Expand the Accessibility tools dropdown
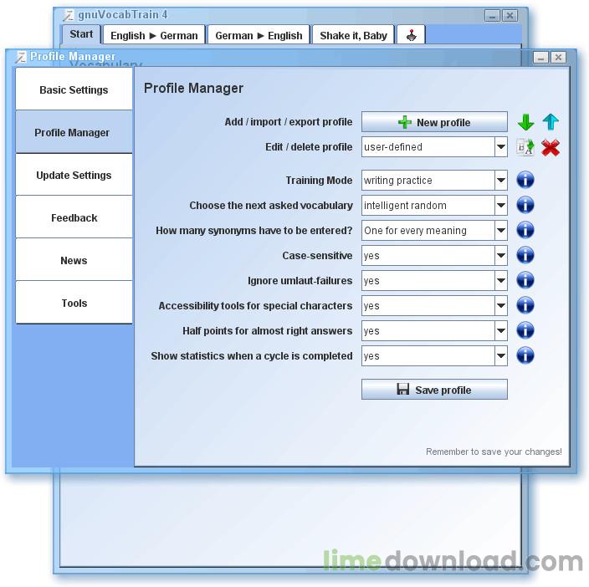Screen dimensions: 589x587 pyautogui.click(x=500, y=306)
